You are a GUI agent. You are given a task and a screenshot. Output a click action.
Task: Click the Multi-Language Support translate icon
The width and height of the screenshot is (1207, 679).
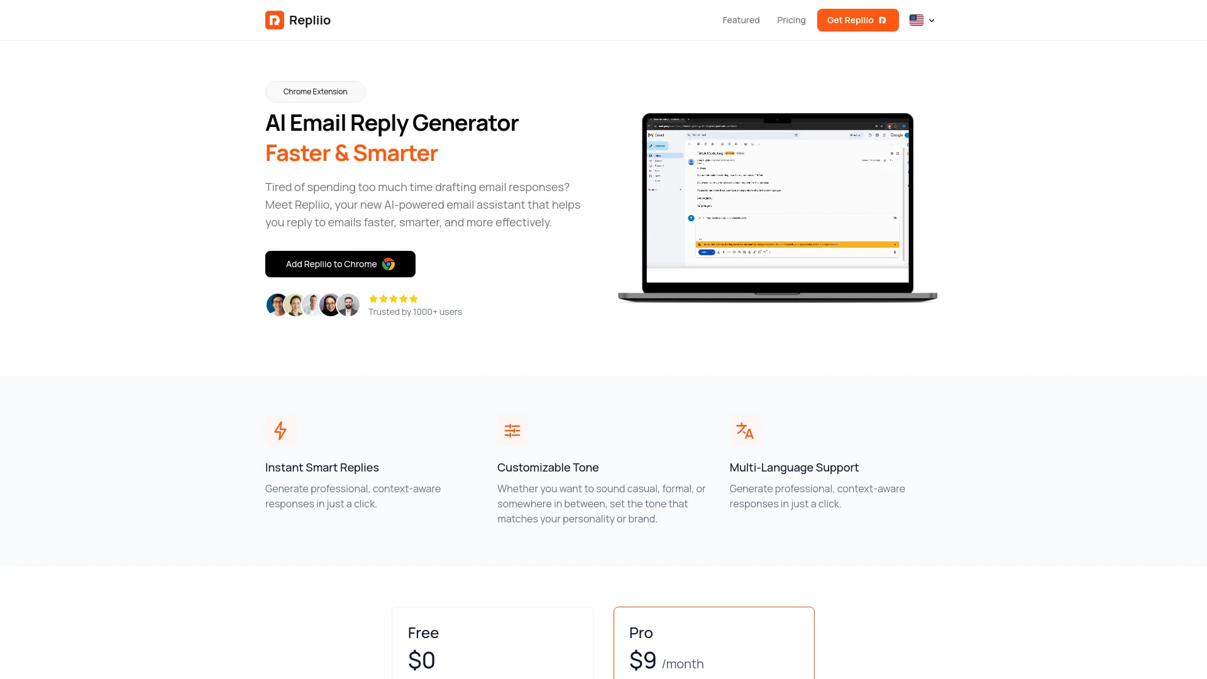[x=744, y=430]
